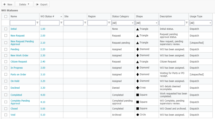Image resolution: width=215 pixels, height=119 pixels.
Task: Open the Citizen Request link
Action: 19,62
